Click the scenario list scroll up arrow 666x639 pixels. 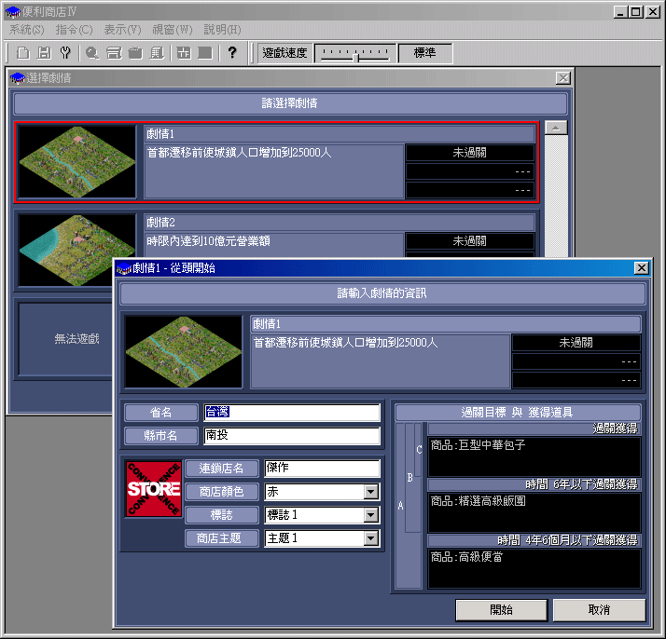[556, 128]
